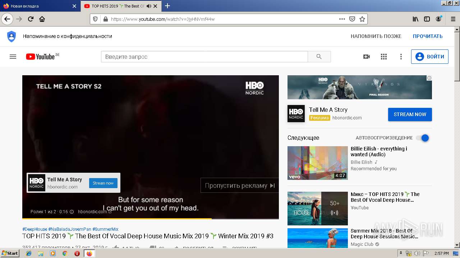Image resolution: width=460 pixels, height=258 pixels.
Task: Click the ad info icon near Ролик 1 из 2
Action: tap(72, 212)
